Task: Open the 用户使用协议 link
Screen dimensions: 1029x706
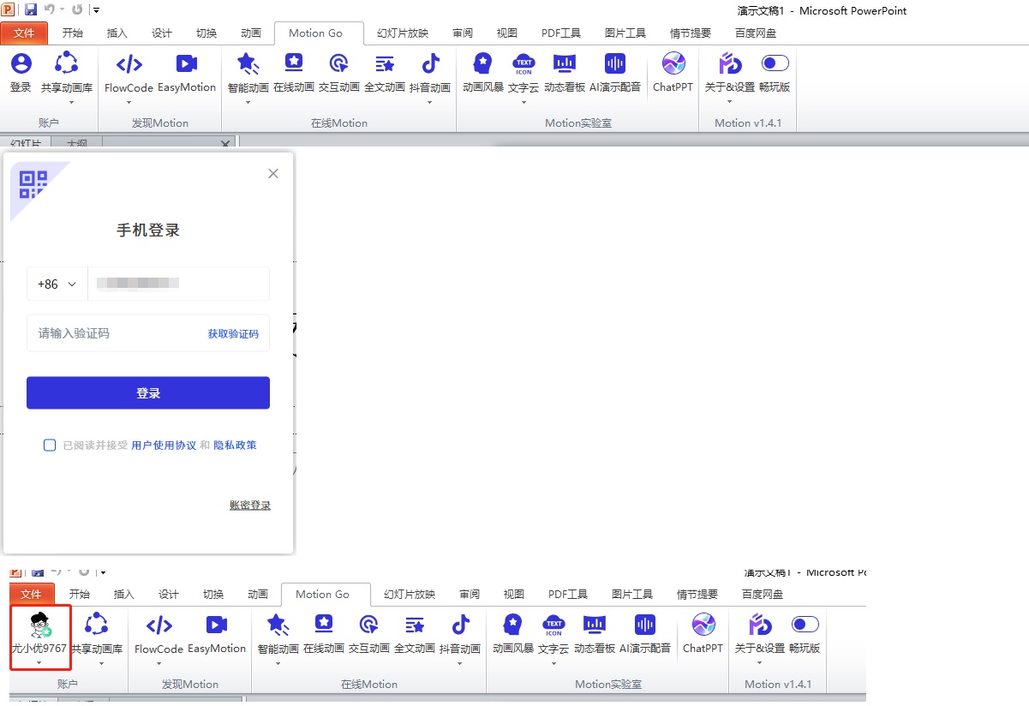Action: coord(164,446)
